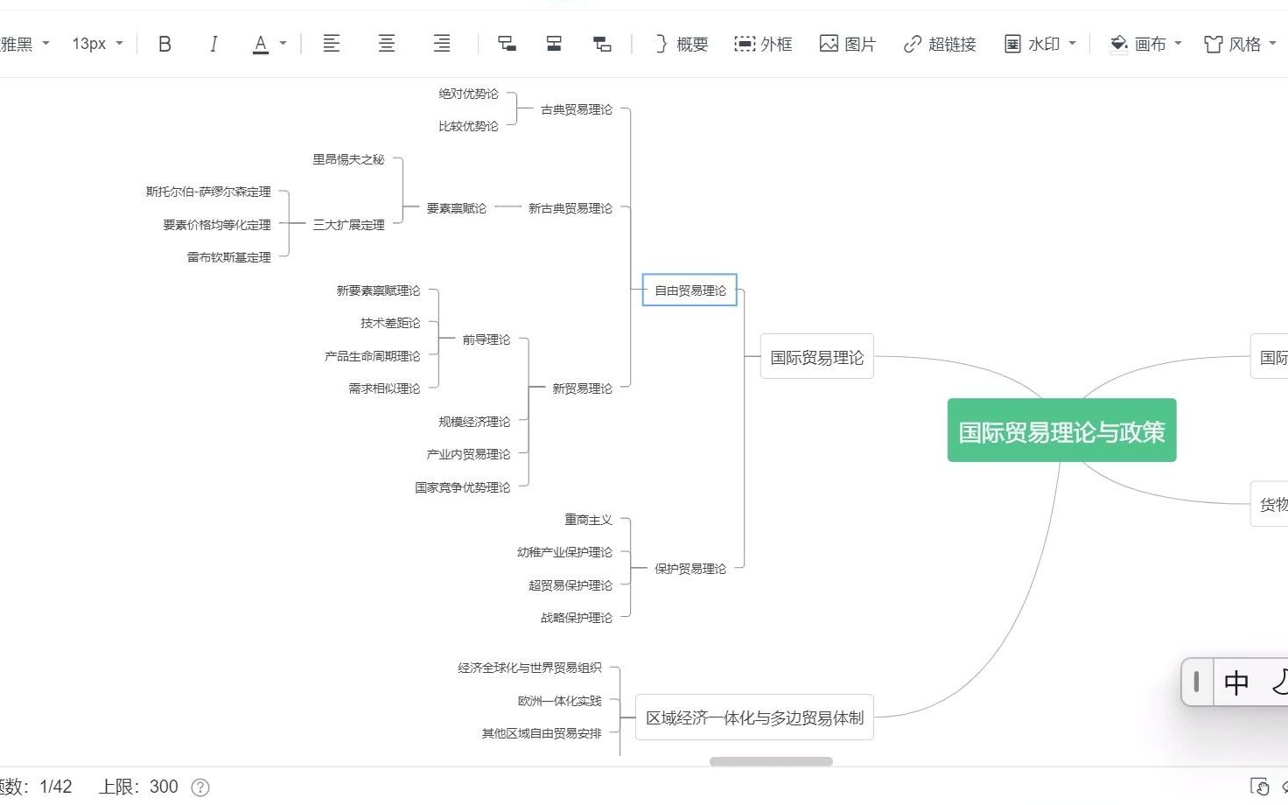Click status bar icon at bottom right

(1260, 787)
